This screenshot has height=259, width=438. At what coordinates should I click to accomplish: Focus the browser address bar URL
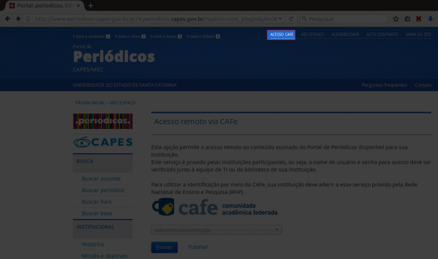pyautogui.click(x=156, y=19)
